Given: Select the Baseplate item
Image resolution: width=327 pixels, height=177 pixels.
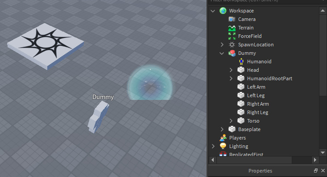Looking at the screenshot, I should tap(244, 129).
